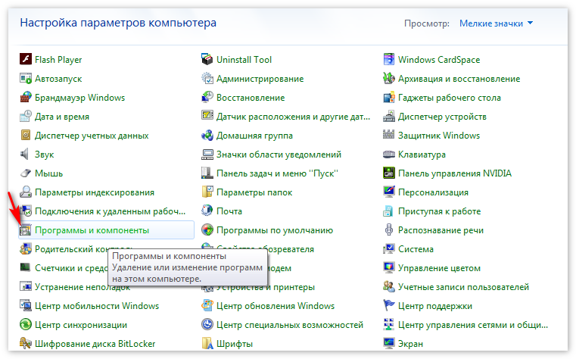Open Диспетчер учетных данных vault icon
Viewport: 576px width, 359px height.
(25, 135)
